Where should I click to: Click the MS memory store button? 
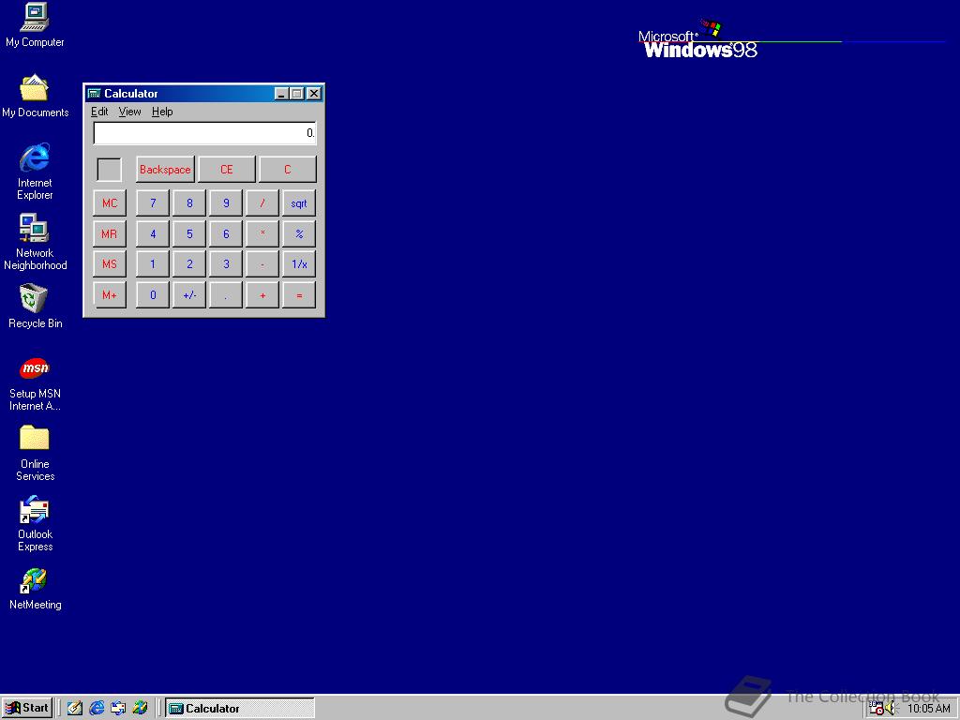pyautogui.click(x=110, y=263)
